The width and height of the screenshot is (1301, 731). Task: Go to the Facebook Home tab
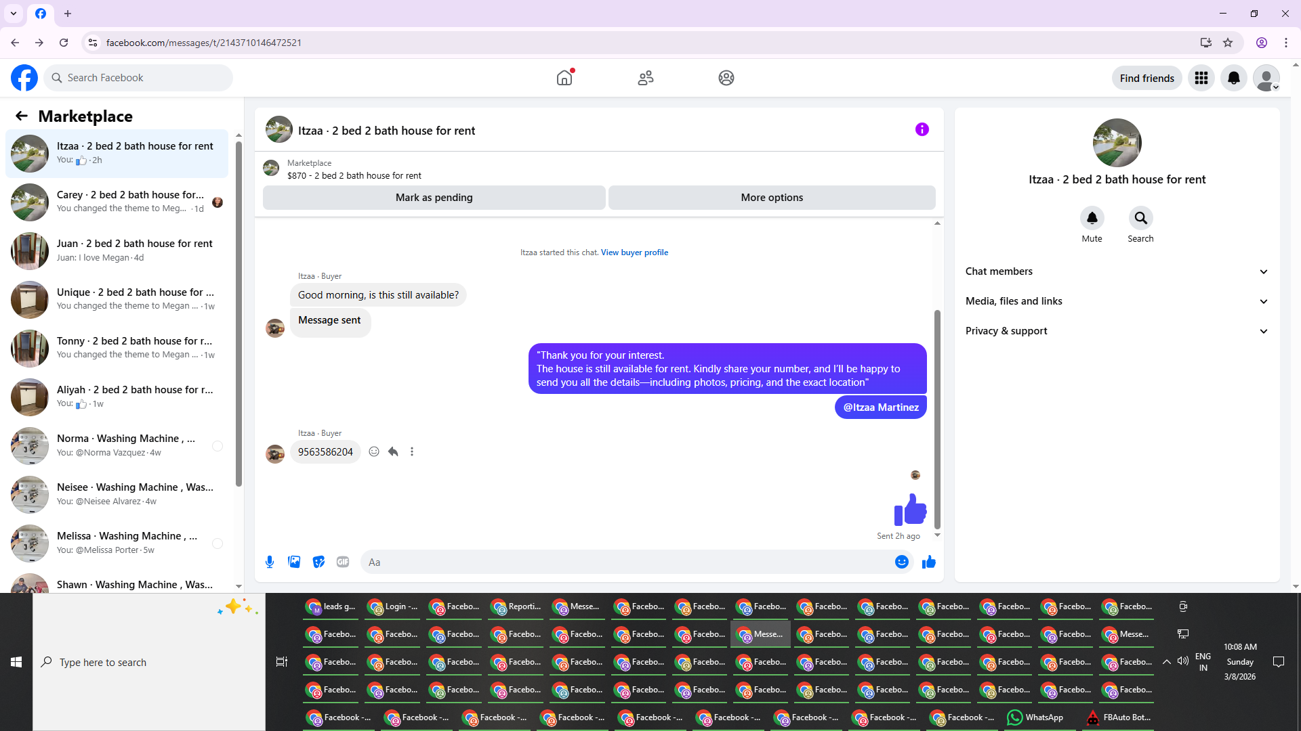564,78
